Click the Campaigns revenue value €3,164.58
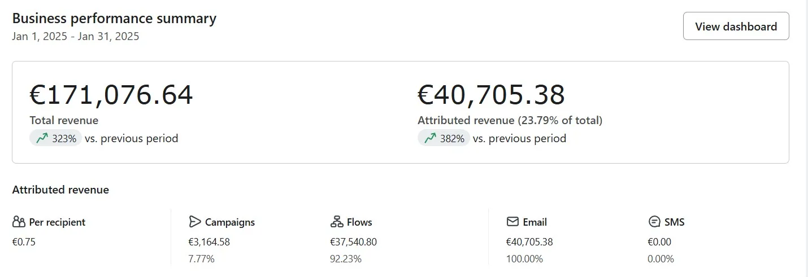Image resolution: width=808 pixels, height=277 pixels. coord(209,242)
